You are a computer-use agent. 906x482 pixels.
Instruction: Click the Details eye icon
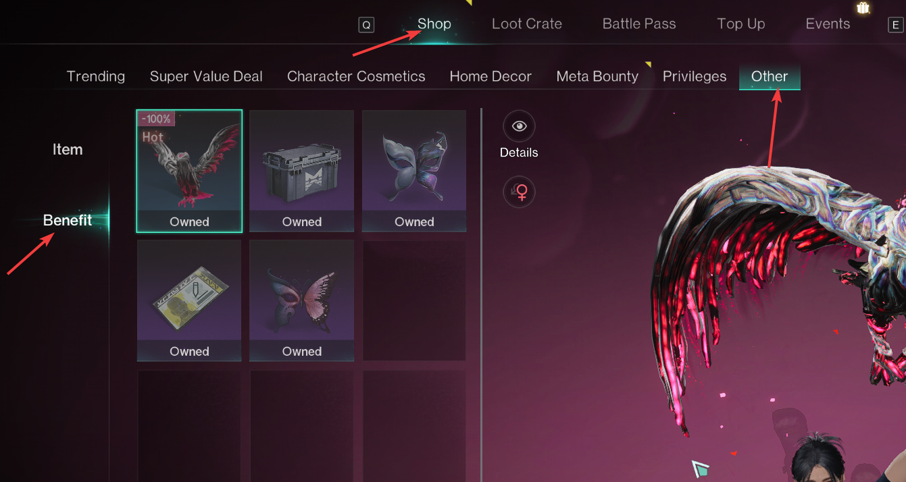[x=519, y=126]
